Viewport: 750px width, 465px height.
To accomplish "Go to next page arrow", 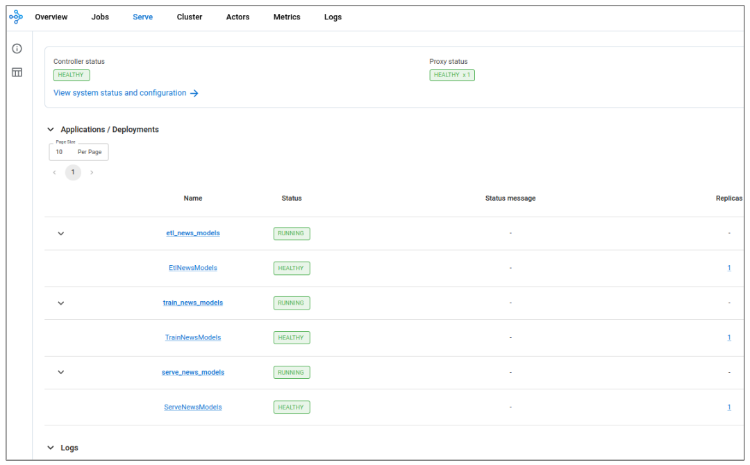I will click(x=92, y=173).
